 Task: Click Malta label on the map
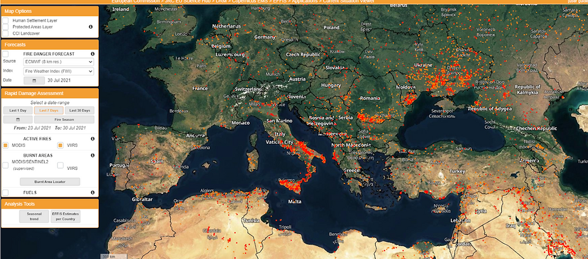295,201
